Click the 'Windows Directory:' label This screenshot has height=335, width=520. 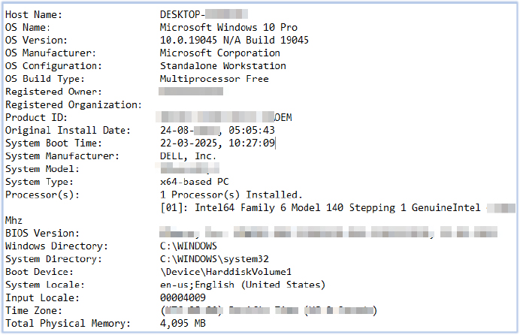56,246
